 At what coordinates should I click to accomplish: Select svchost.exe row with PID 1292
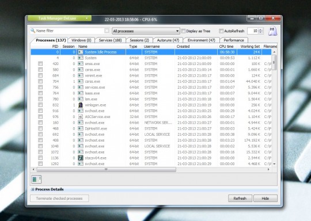(x=151, y=164)
